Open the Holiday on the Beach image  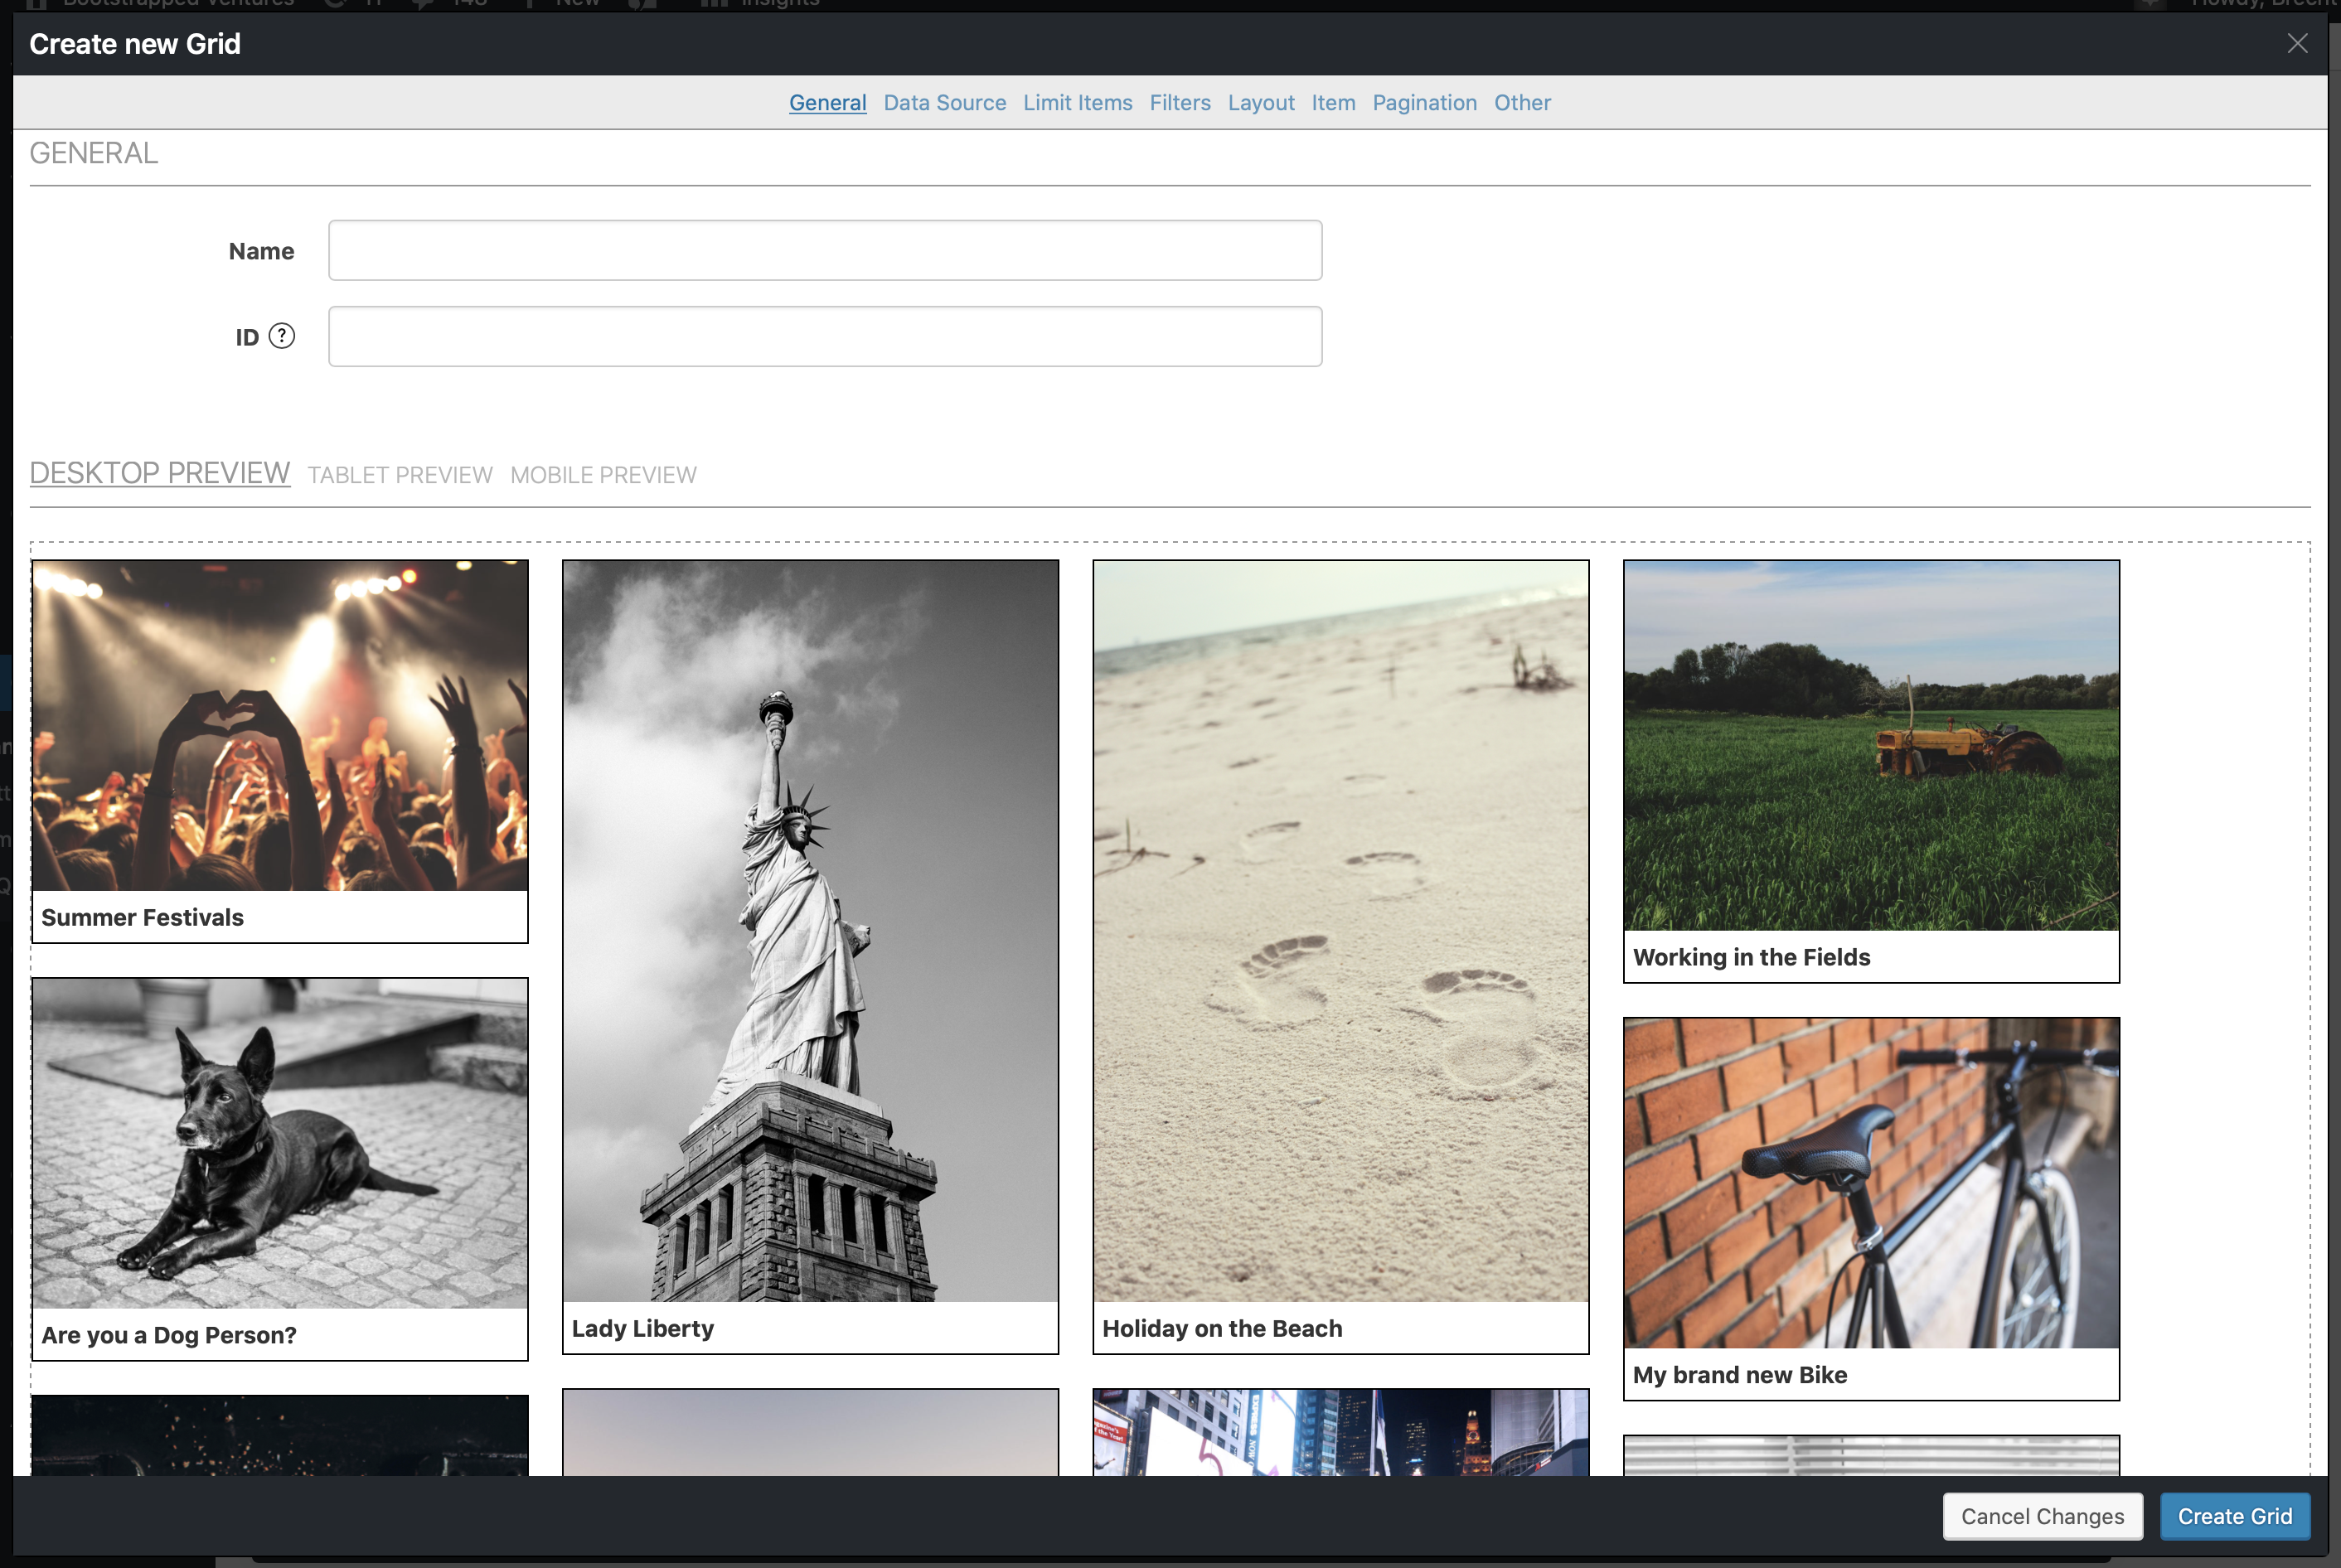[1340, 931]
